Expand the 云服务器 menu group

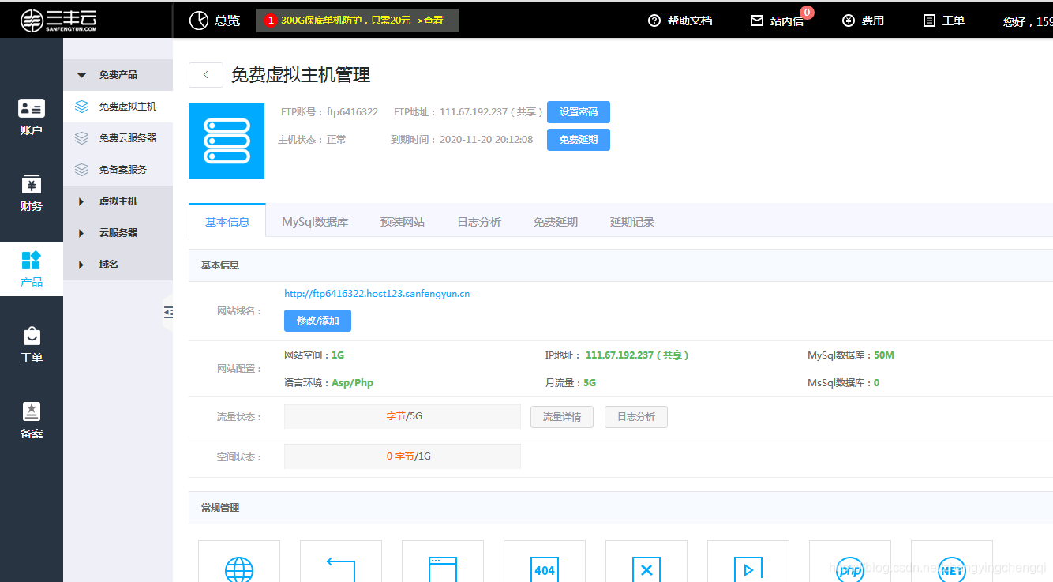[118, 233]
